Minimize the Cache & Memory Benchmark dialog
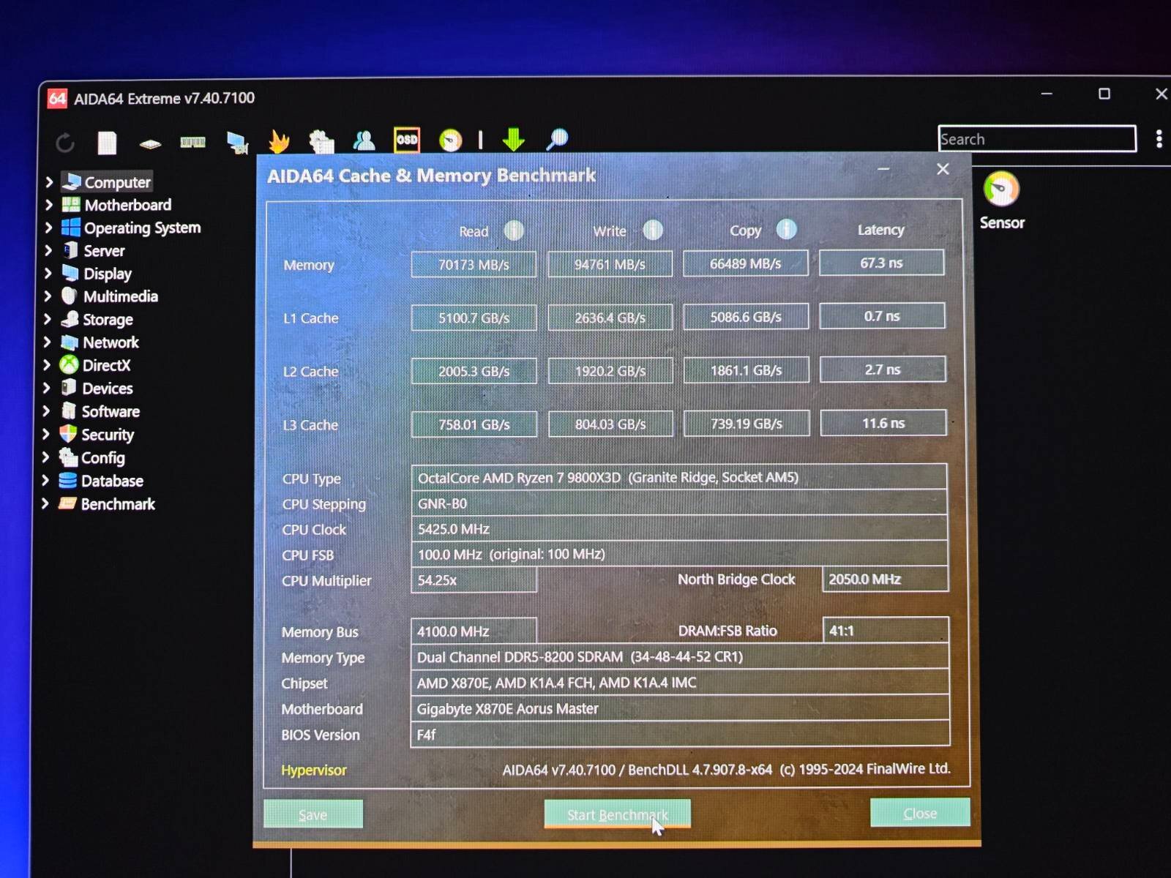 point(884,170)
